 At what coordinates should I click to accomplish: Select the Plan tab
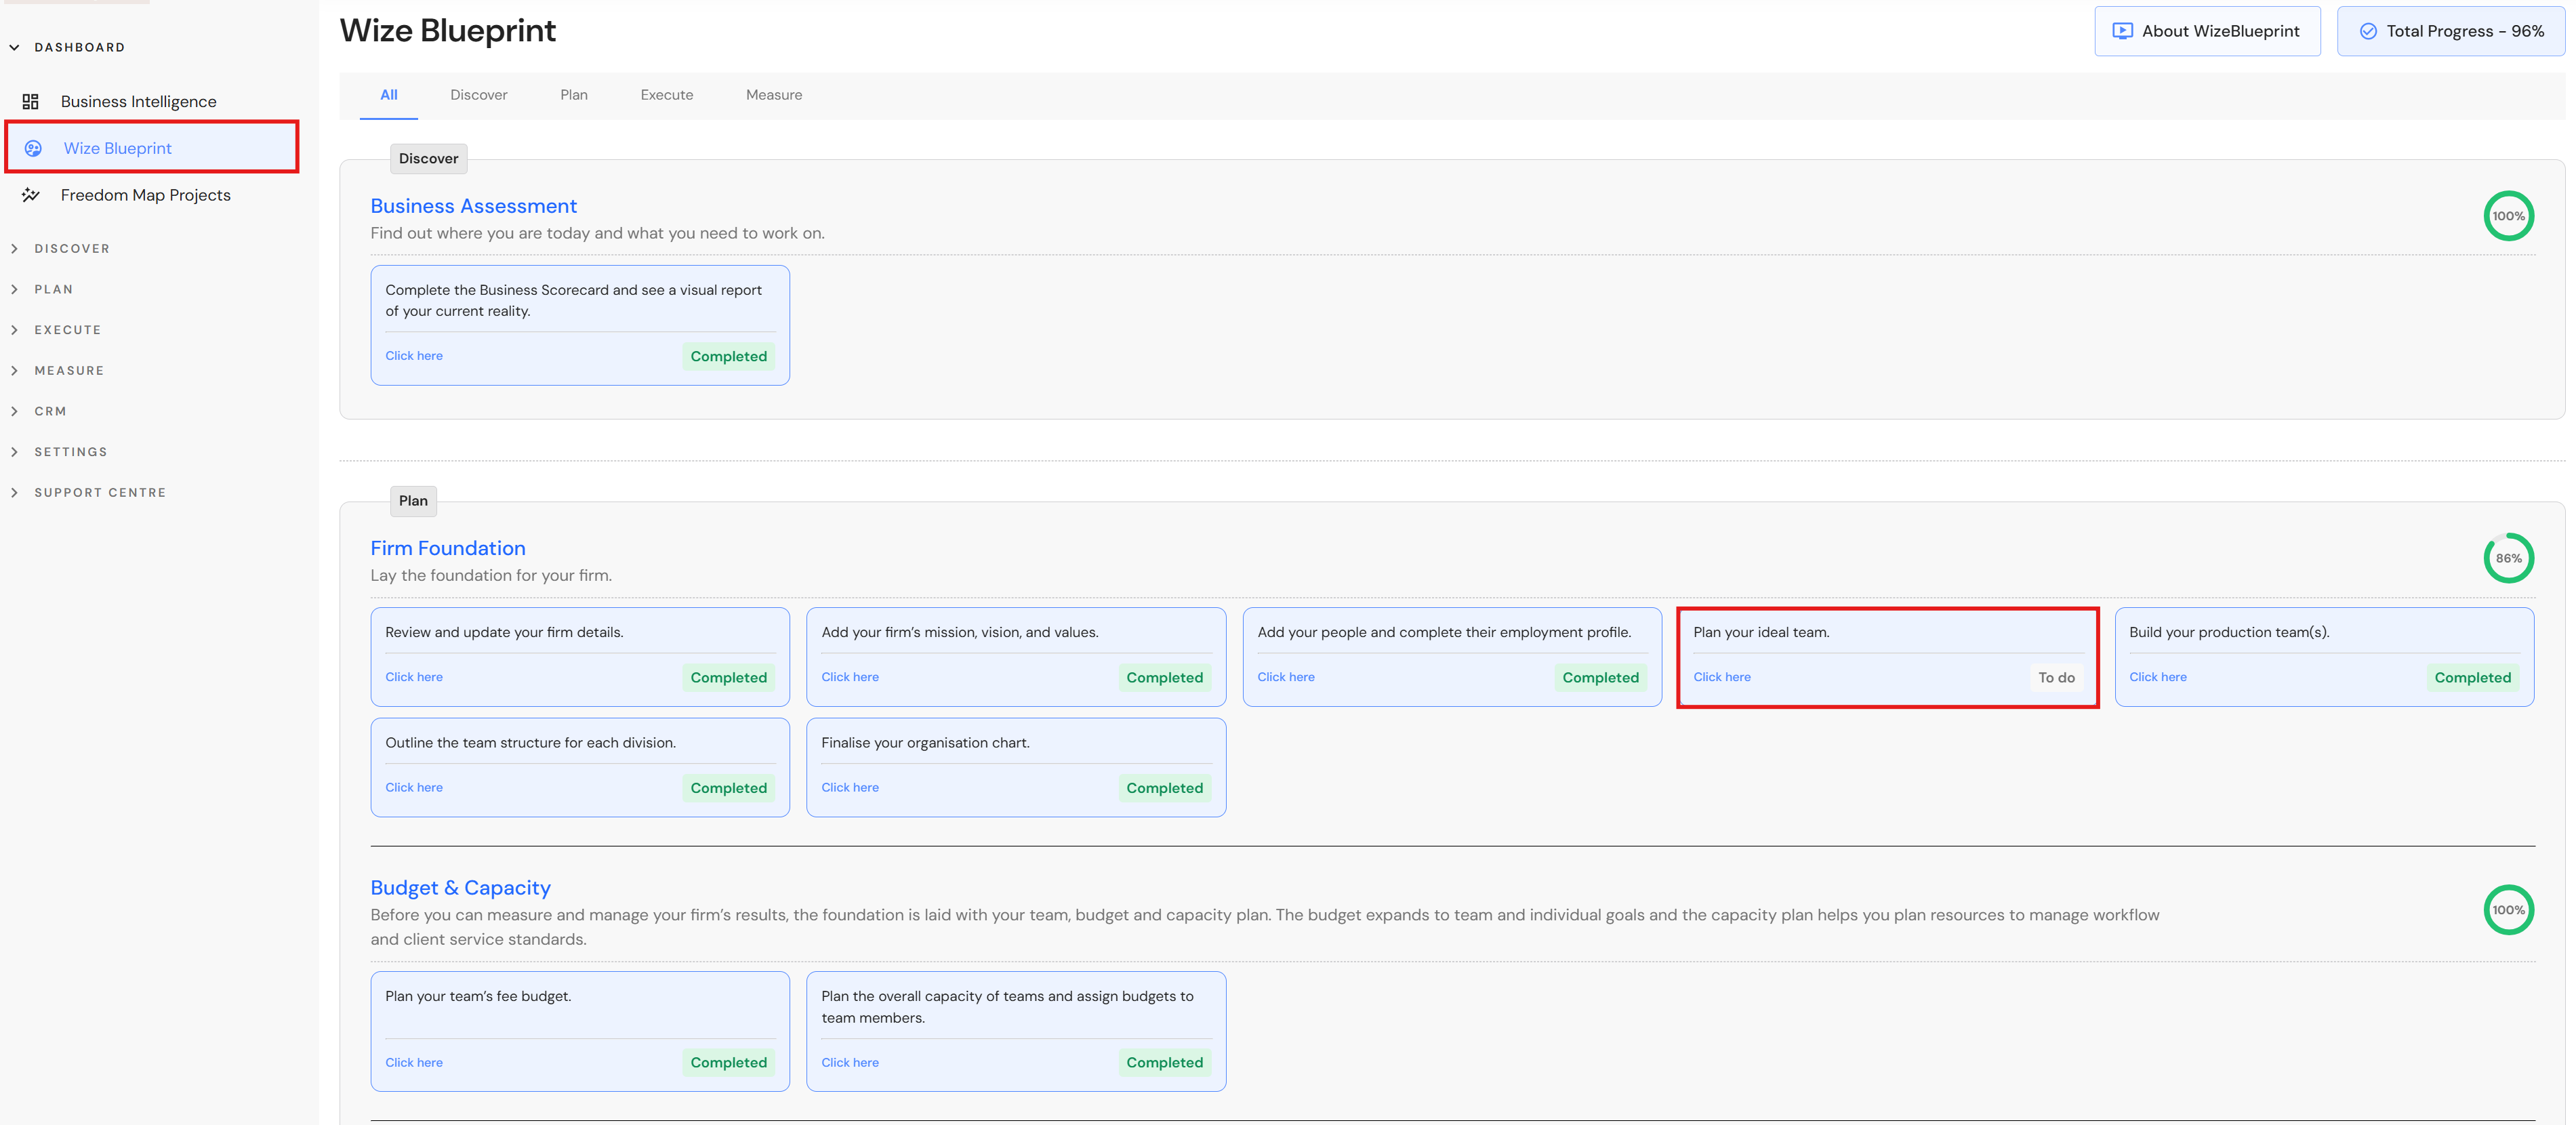573,95
